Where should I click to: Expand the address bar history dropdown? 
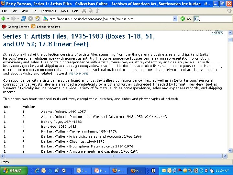tap(175, 19)
